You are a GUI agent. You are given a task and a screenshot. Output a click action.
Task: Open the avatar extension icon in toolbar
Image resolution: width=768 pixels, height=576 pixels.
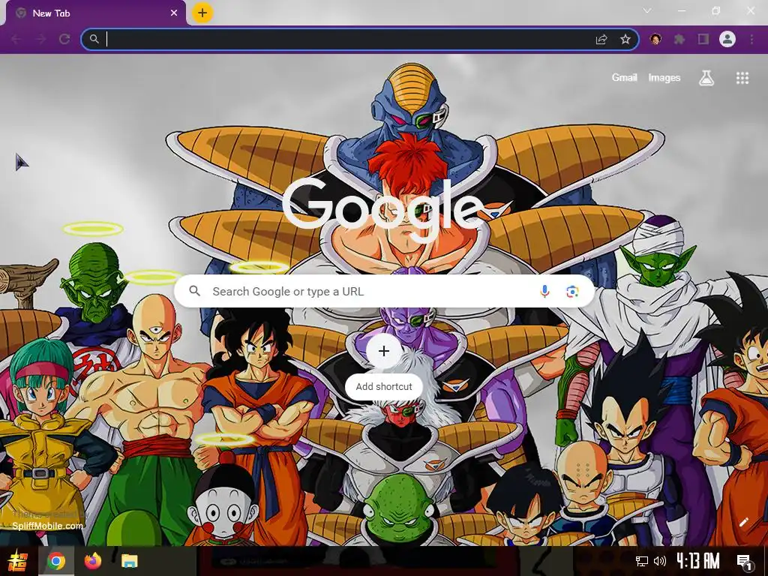(655, 39)
